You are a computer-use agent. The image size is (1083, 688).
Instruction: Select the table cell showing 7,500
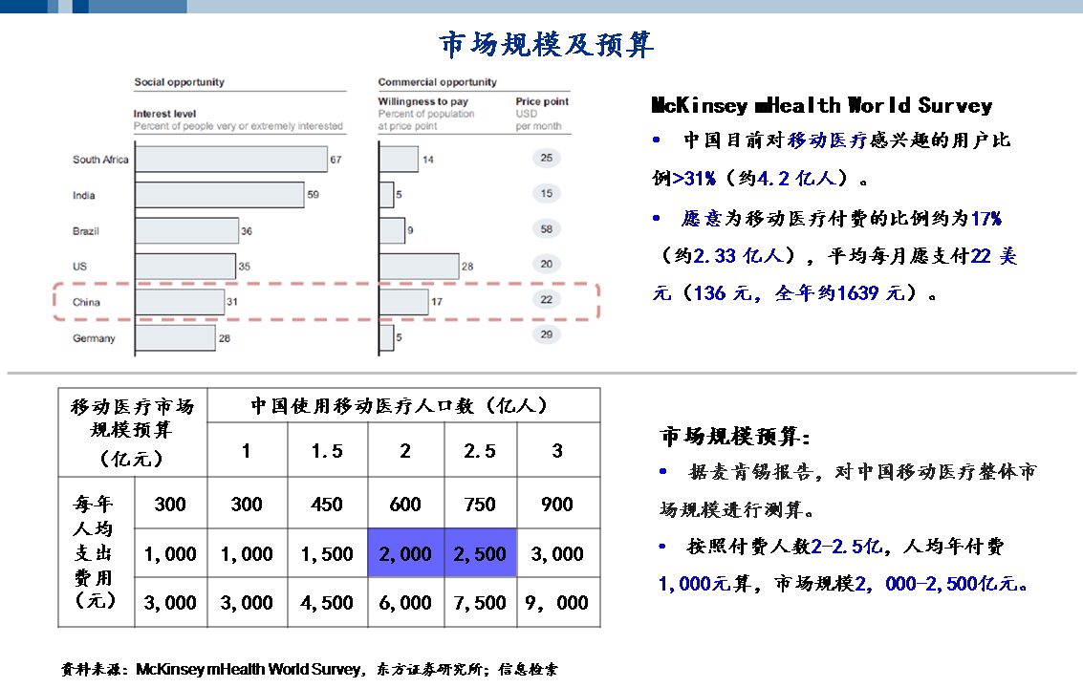point(480,602)
